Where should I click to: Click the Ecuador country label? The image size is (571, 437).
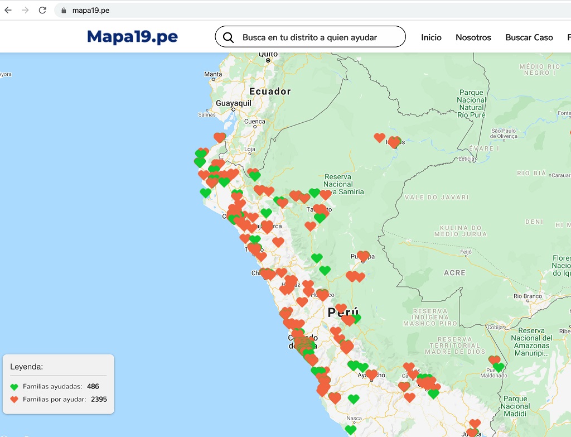[270, 91]
